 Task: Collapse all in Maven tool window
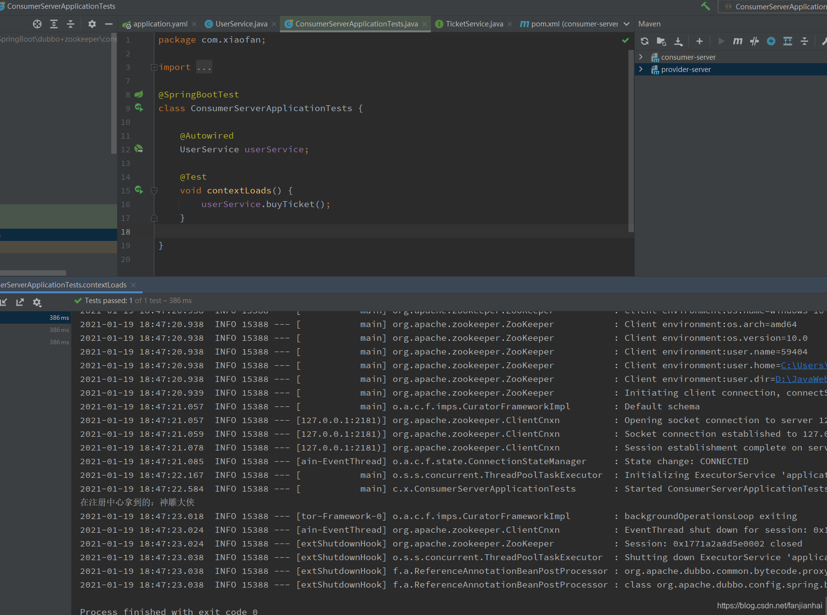tap(804, 41)
